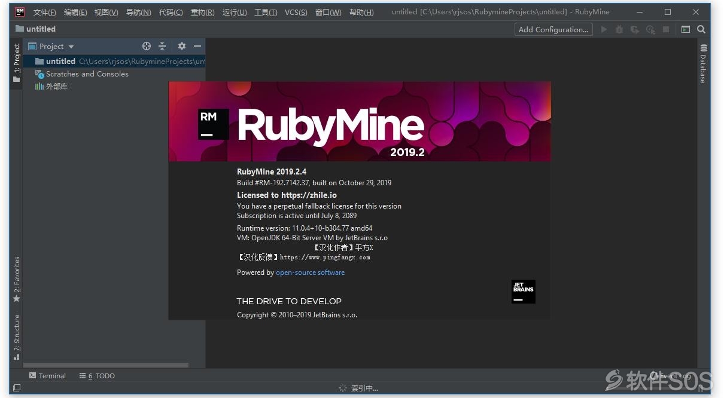
Task: Click Run with Coverage icon
Action: [x=635, y=29]
